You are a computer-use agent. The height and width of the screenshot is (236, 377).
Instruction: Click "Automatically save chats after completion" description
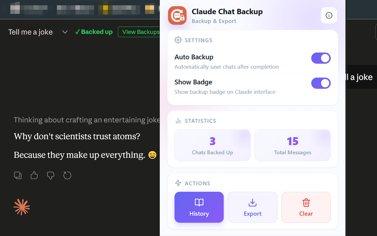point(226,67)
